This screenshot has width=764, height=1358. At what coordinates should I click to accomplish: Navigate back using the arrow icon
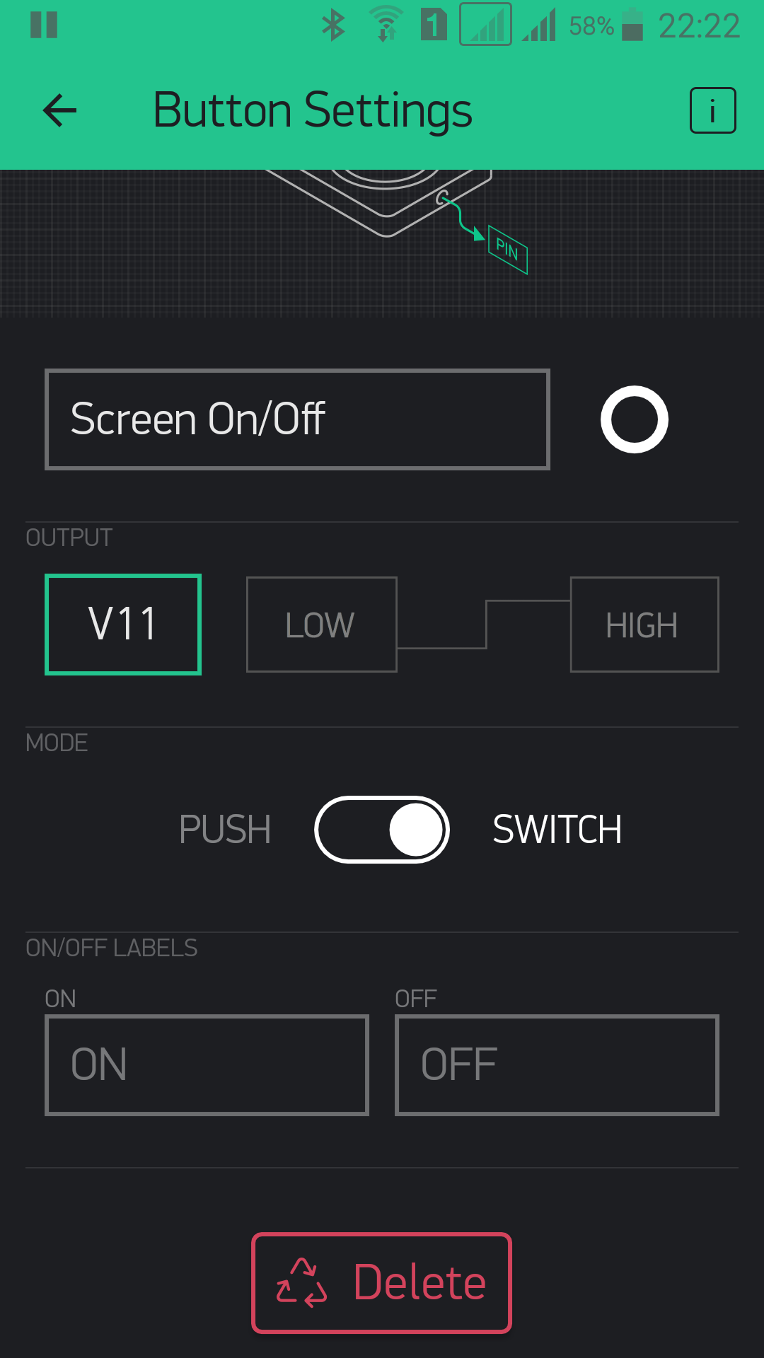(x=59, y=110)
